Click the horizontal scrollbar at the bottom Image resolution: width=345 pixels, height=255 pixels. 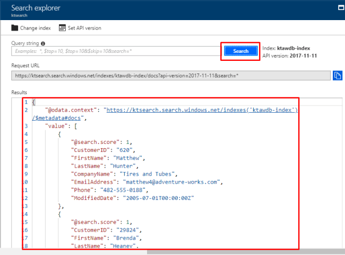tap(246, 252)
